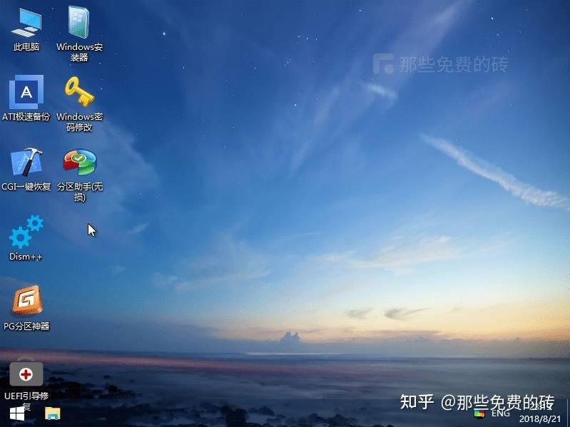Launch the Windows安装器 shortcut
This screenshot has height=427, width=570.
pyautogui.click(x=79, y=34)
